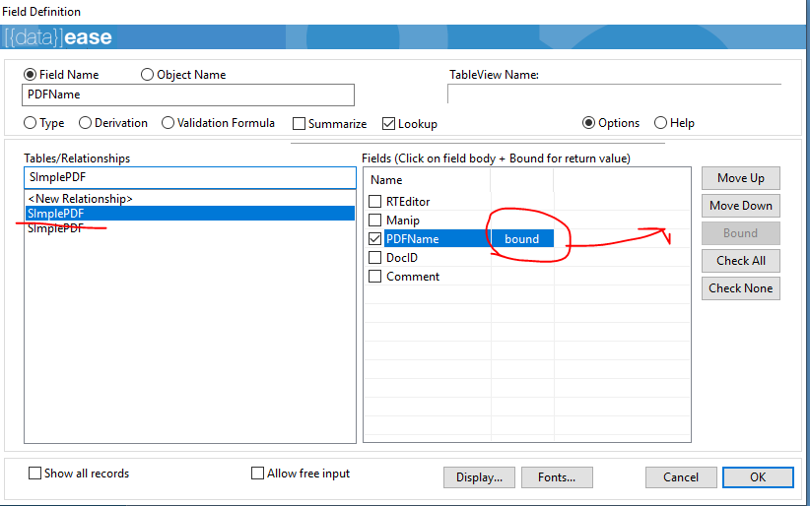Image resolution: width=810 pixels, height=506 pixels.
Task: Open the Fonts... dialog
Action: [557, 477]
